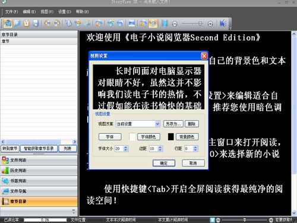Click the reading pane scrollbar up arrow
This screenshot has height=223, width=297.
tap(294, 34)
